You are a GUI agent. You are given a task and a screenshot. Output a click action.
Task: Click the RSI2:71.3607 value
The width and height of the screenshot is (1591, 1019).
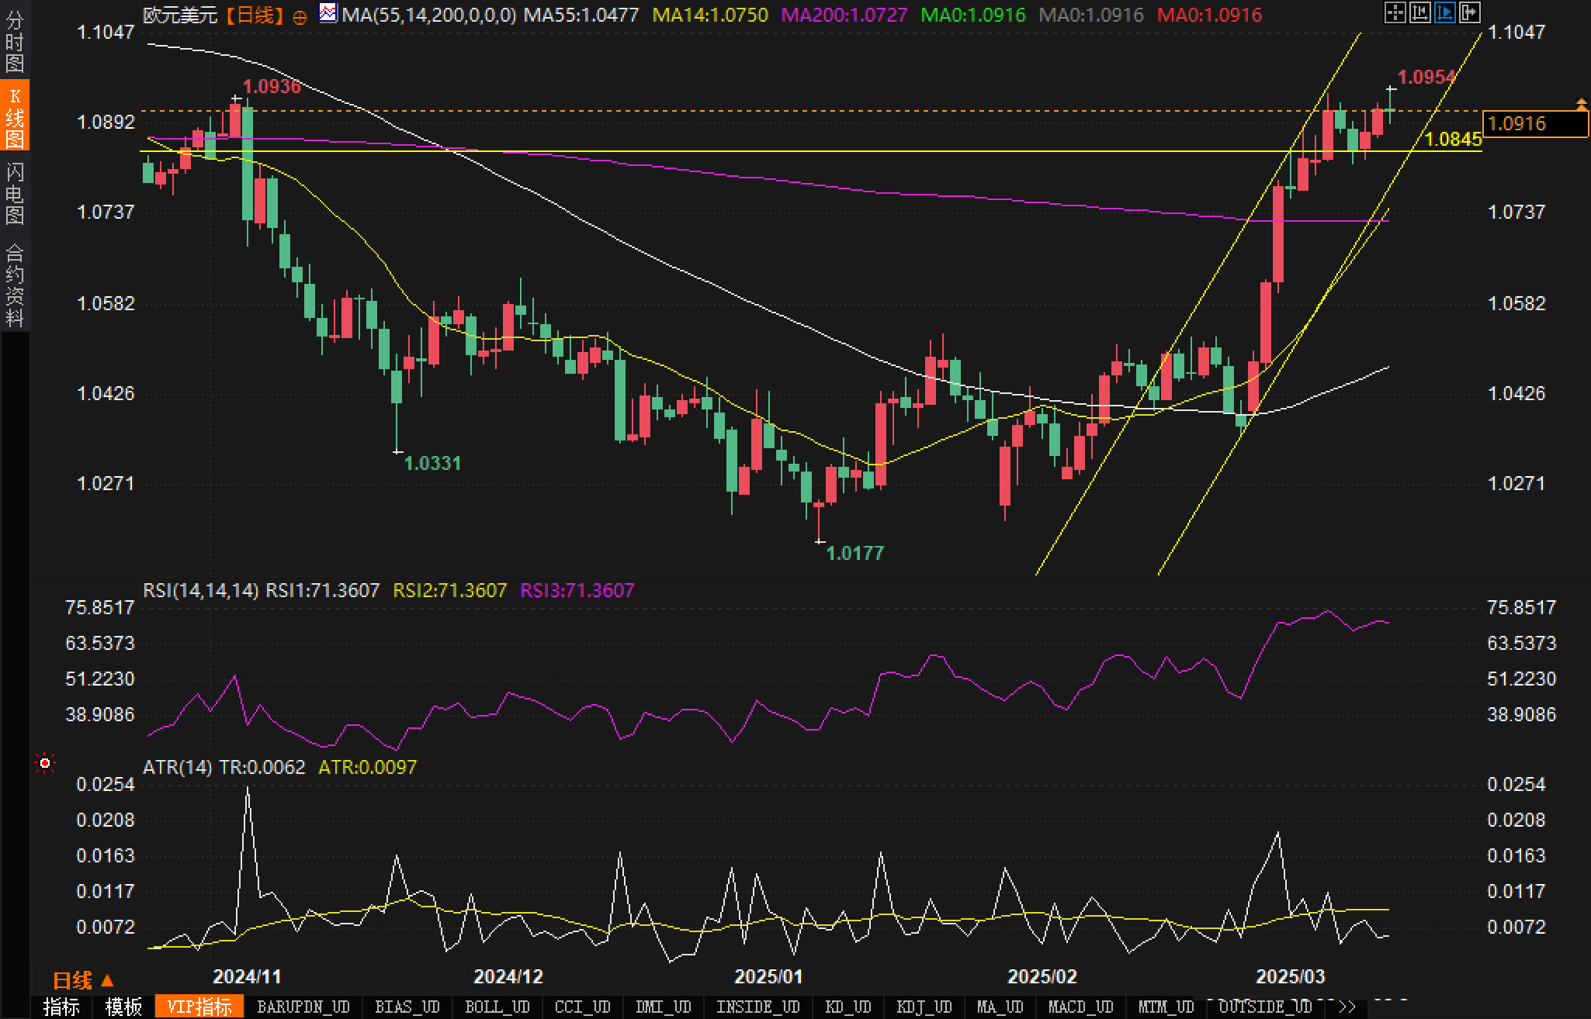pos(450,590)
